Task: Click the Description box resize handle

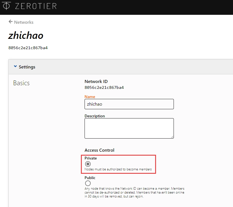Action: (172, 137)
